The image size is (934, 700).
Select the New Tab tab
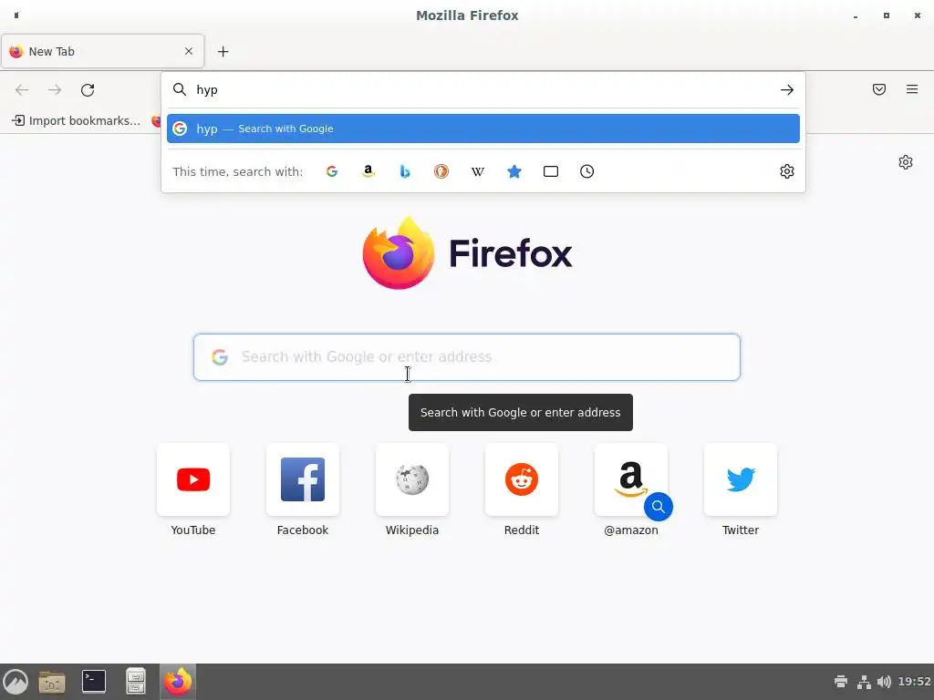(102, 51)
